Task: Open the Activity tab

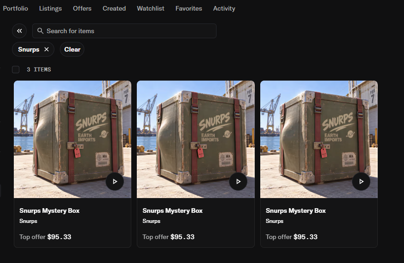Action: click(x=224, y=8)
